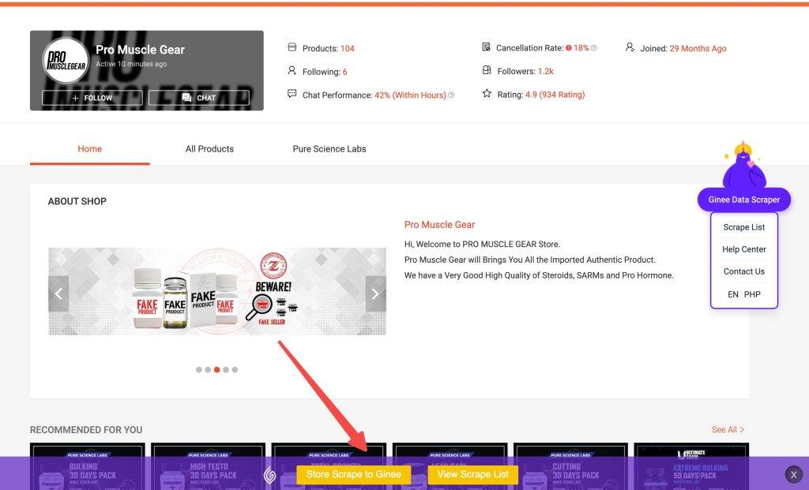Open Help Center from Ginee menu
Image resolution: width=809 pixels, height=490 pixels.
pyautogui.click(x=744, y=249)
